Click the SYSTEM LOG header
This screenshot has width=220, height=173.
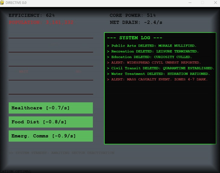(x=134, y=38)
